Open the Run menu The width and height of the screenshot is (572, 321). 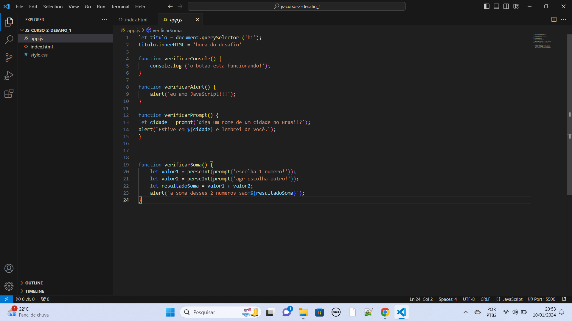pyautogui.click(x=101, y=7)
